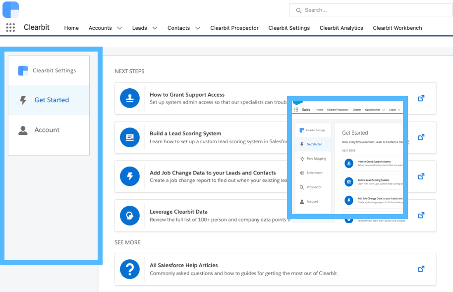The image size is (453, 292).
Task: Expand the Accounts tab dropdown chevron
Action: pyautogui.click(x=119, y=28)
